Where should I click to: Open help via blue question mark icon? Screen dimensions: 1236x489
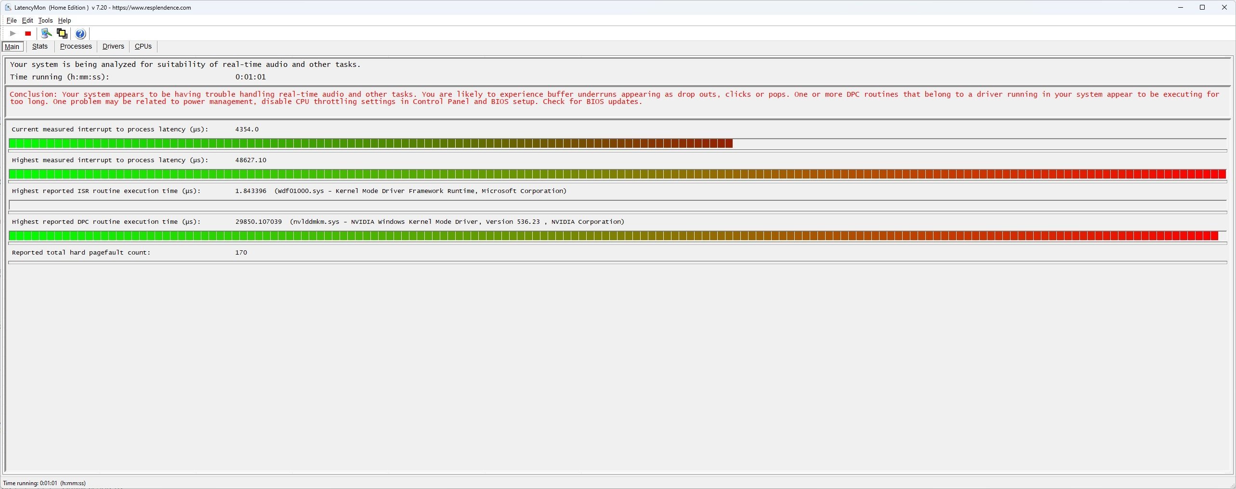click(x=80, y=34)
